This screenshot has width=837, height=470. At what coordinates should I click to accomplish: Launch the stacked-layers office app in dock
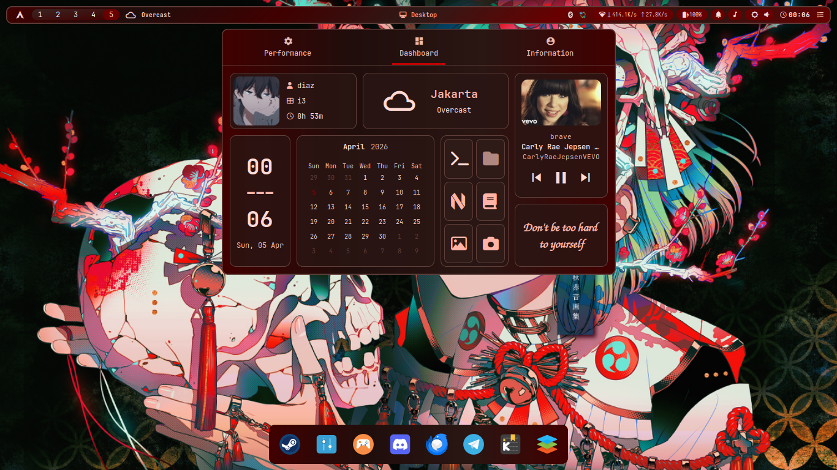coord(547,444)
